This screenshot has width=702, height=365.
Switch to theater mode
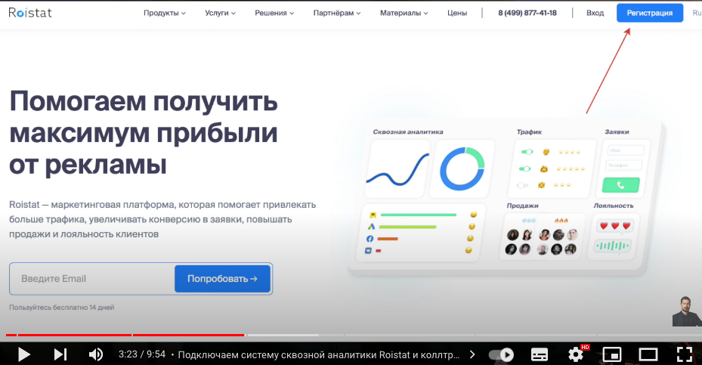(648, 354)
